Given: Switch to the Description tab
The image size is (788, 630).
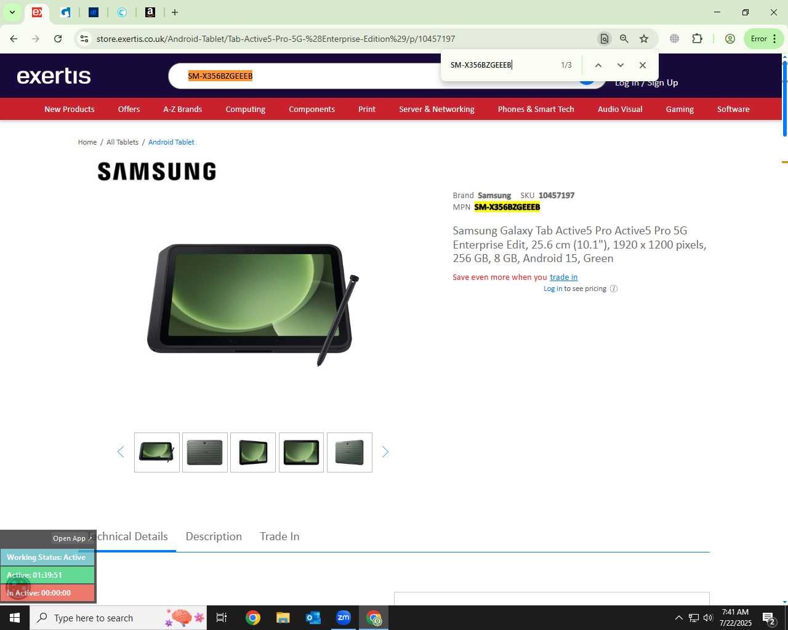Looking at the screenshot, I should tap(214, 536).
